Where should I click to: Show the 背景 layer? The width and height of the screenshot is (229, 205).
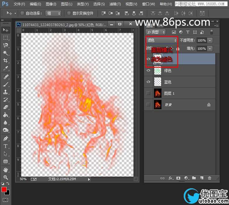coord(148,105)
